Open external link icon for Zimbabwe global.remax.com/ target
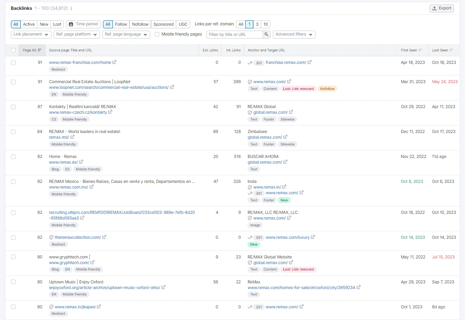This screenshot has width=465, height=320. click(285, 137)
